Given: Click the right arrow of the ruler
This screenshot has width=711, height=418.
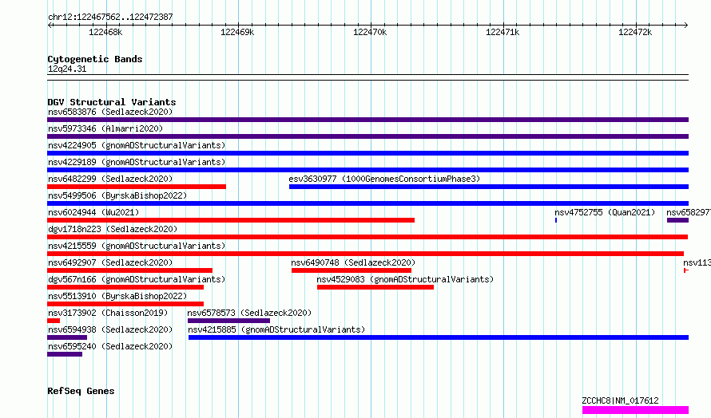Looking at the screenshot, I should [x=685, y=26].
